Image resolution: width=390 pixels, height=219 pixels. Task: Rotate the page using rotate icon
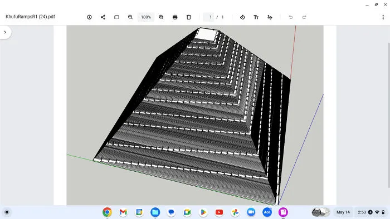[x=242, y=17]
